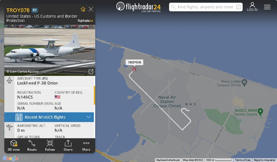This screenshot has height=162, width=277.
Task: Share this flight
Action: (x=68, y=146)
